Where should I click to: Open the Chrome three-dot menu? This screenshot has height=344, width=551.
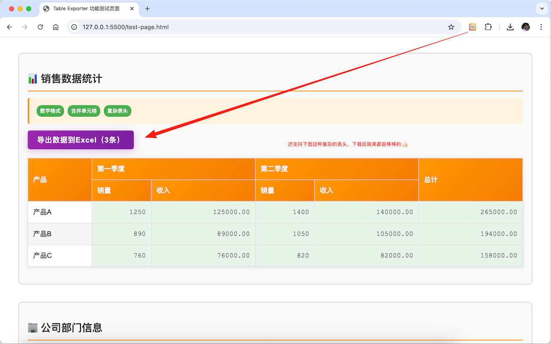pos(541,27)
